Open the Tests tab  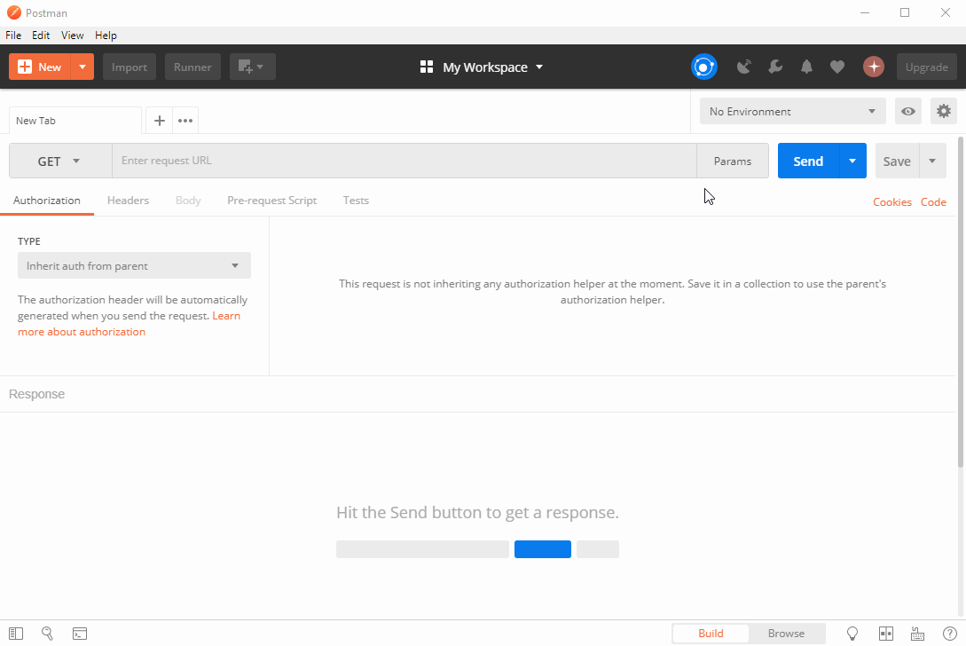(356, 201)
